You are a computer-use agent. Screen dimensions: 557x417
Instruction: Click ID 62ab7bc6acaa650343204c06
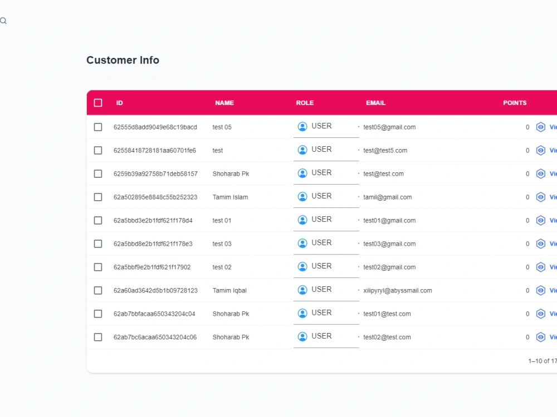(x=155, y=337)
